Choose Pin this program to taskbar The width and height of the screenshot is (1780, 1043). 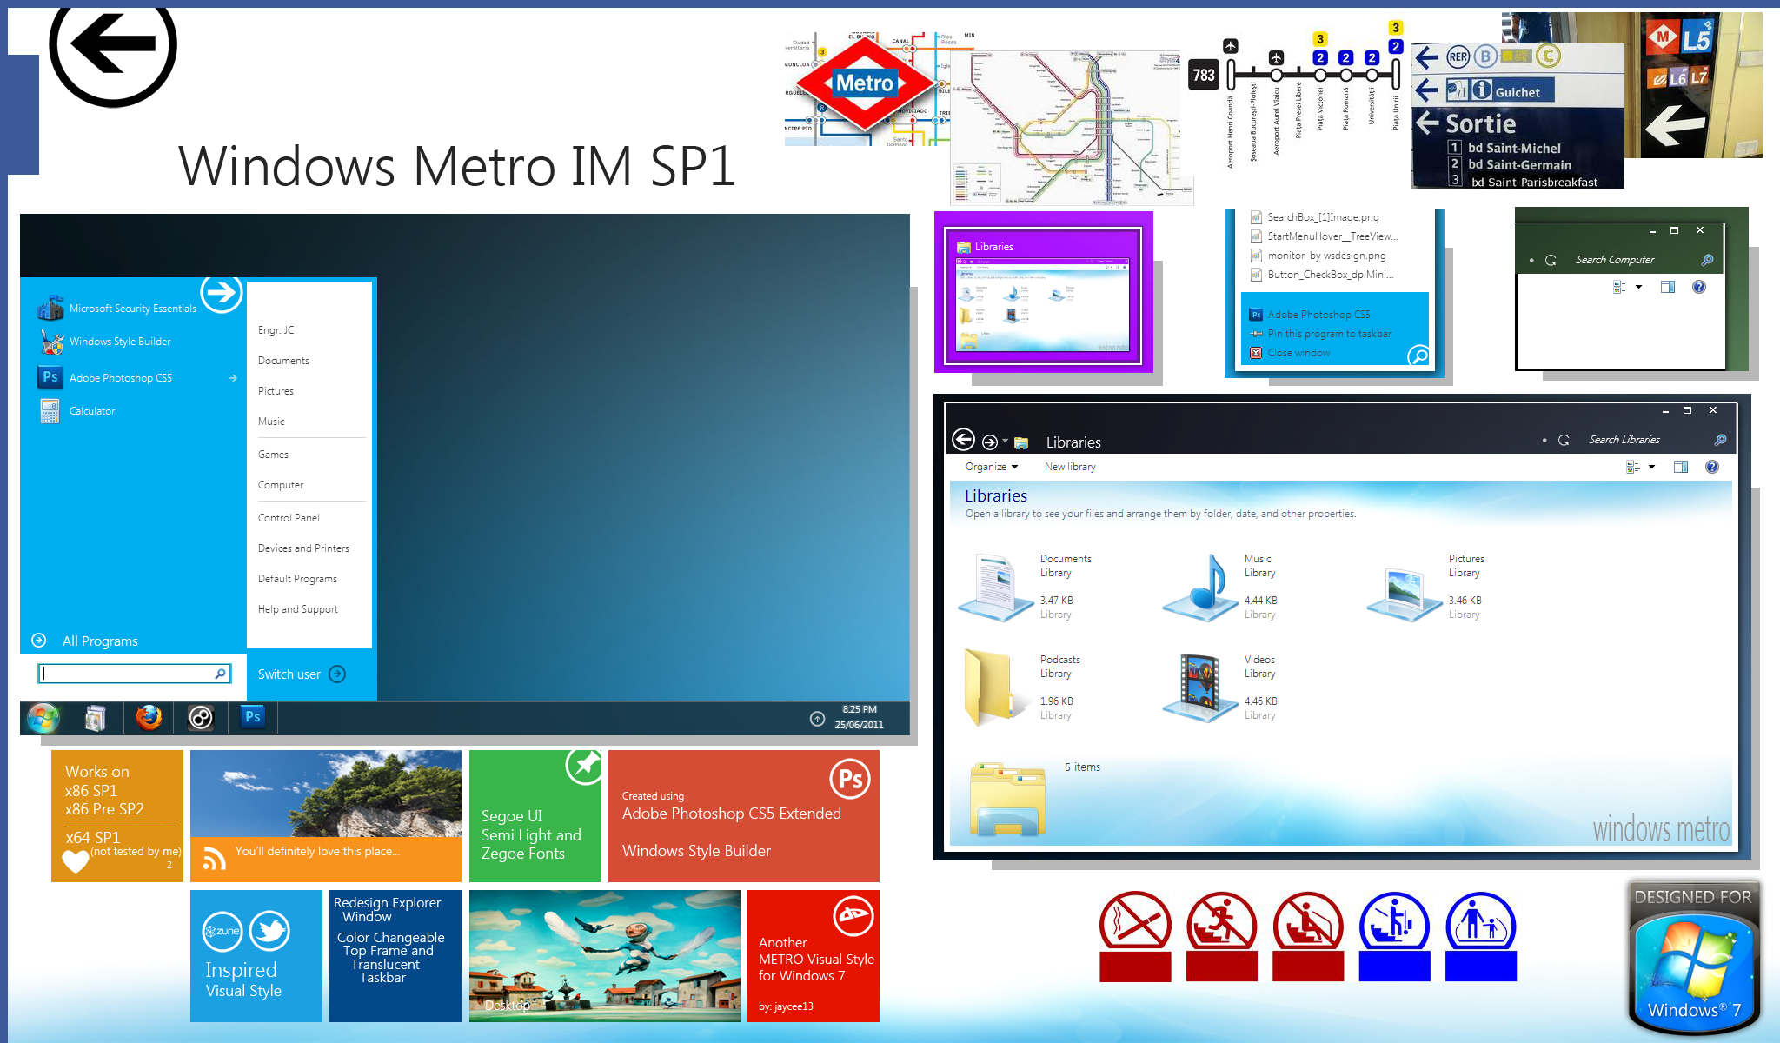point(1320,334)
